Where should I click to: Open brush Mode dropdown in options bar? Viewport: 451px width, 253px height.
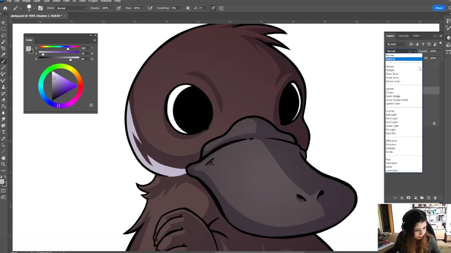72,8
